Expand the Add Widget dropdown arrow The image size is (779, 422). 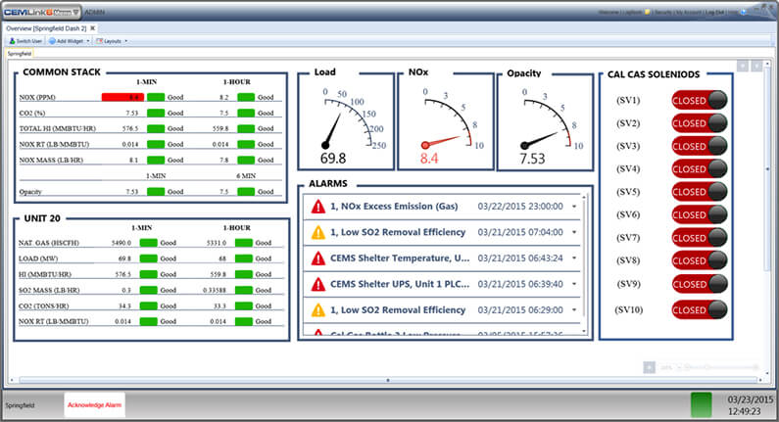[88, 41]
